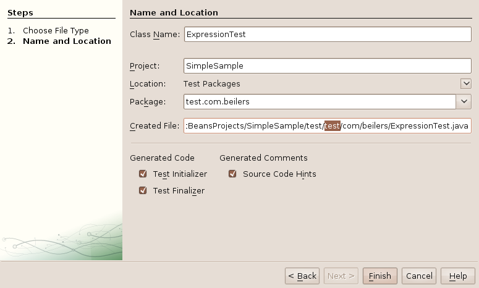479x288 pixels.
Task: Disable Source Code Hints checkbox
Action: click(232, 174)
